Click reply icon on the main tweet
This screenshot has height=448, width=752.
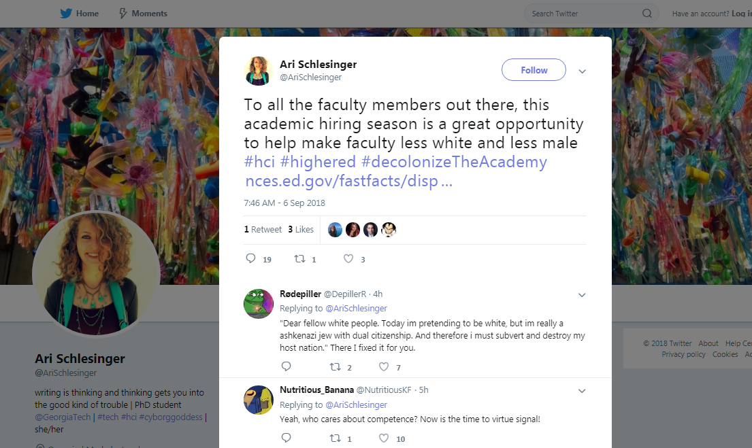click(250, 259)
